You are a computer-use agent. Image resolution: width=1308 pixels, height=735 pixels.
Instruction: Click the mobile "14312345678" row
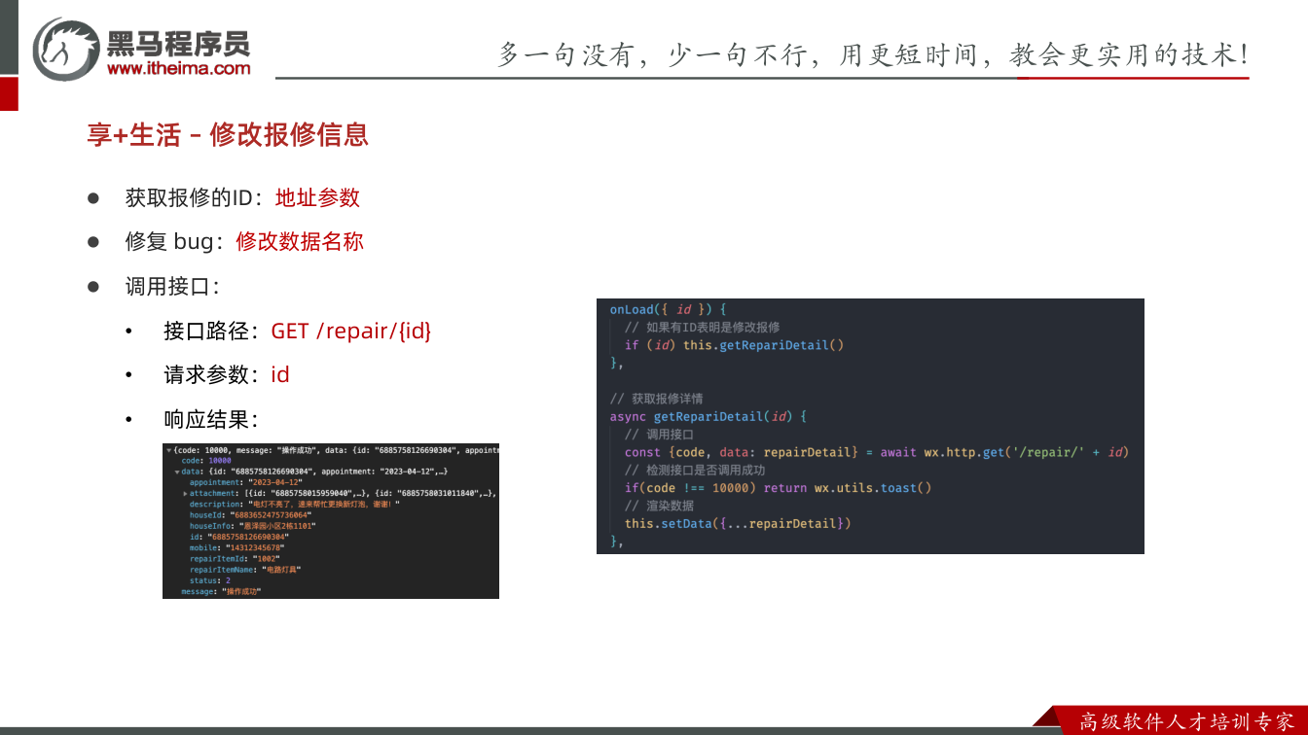click(236, 547)
